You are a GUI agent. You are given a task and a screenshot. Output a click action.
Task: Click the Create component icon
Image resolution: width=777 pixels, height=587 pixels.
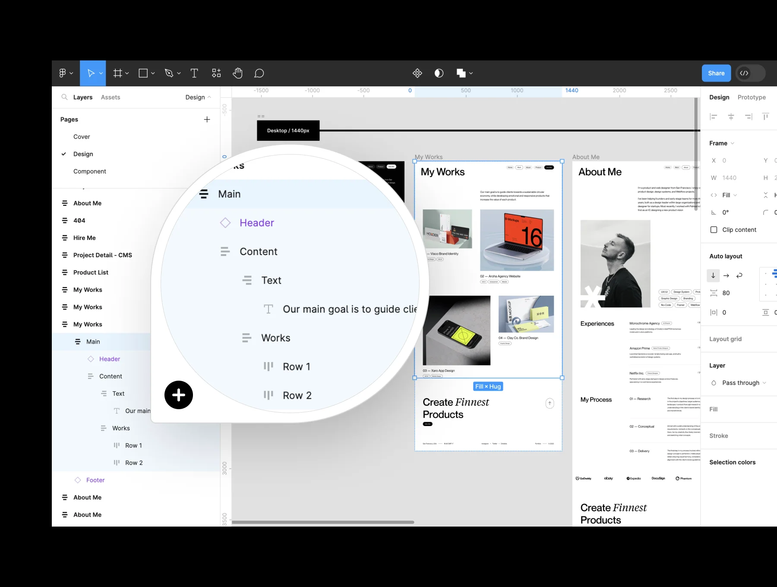417,73
